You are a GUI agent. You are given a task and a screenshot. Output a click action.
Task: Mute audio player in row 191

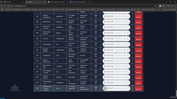(x=125, y=38)
